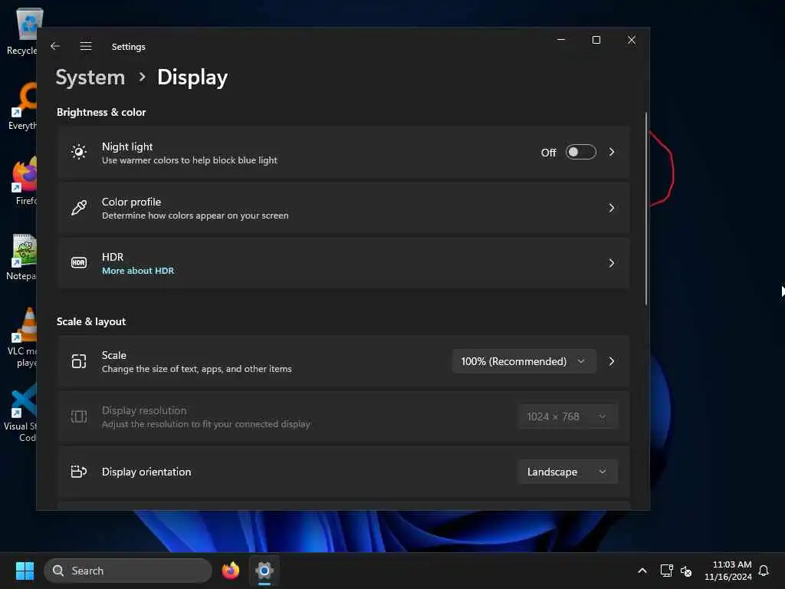
Task: Open the Landscape orientation dropdown
Action: 568,472
